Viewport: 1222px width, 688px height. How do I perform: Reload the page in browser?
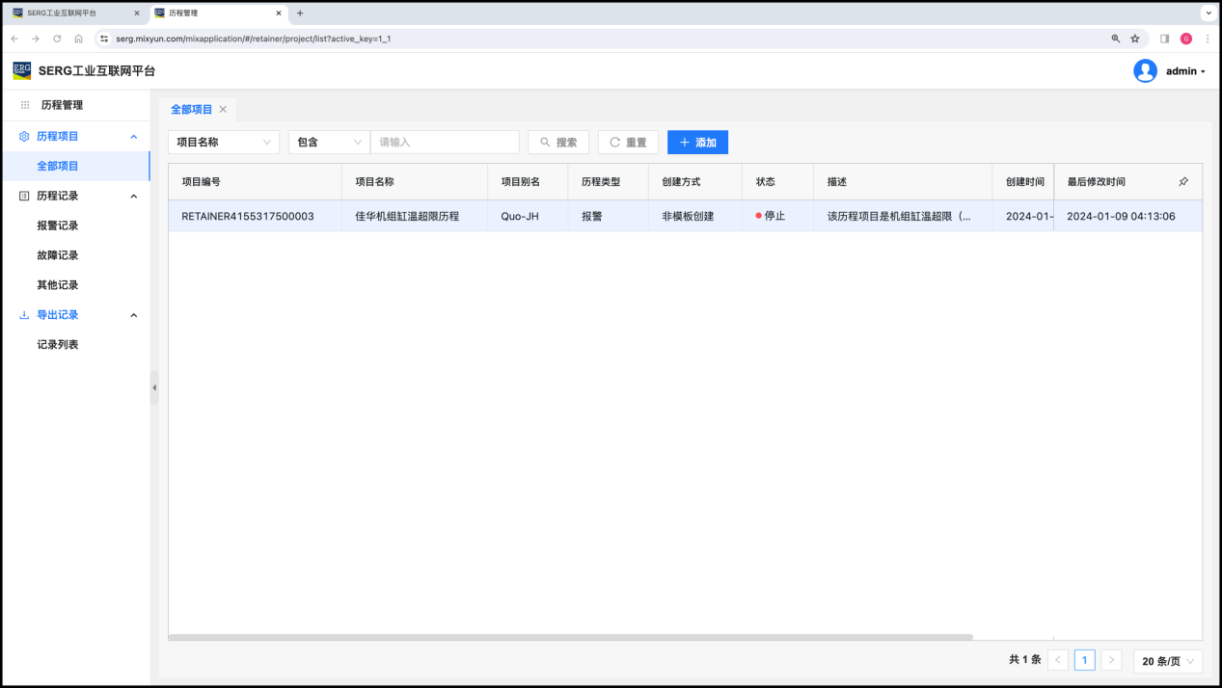coord(57,39)
